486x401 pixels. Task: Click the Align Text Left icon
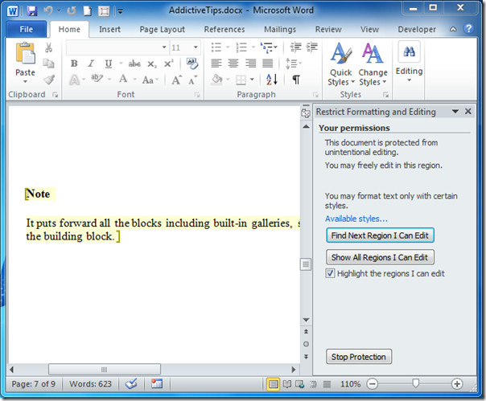pyautogui.click(x=216, y=63)
